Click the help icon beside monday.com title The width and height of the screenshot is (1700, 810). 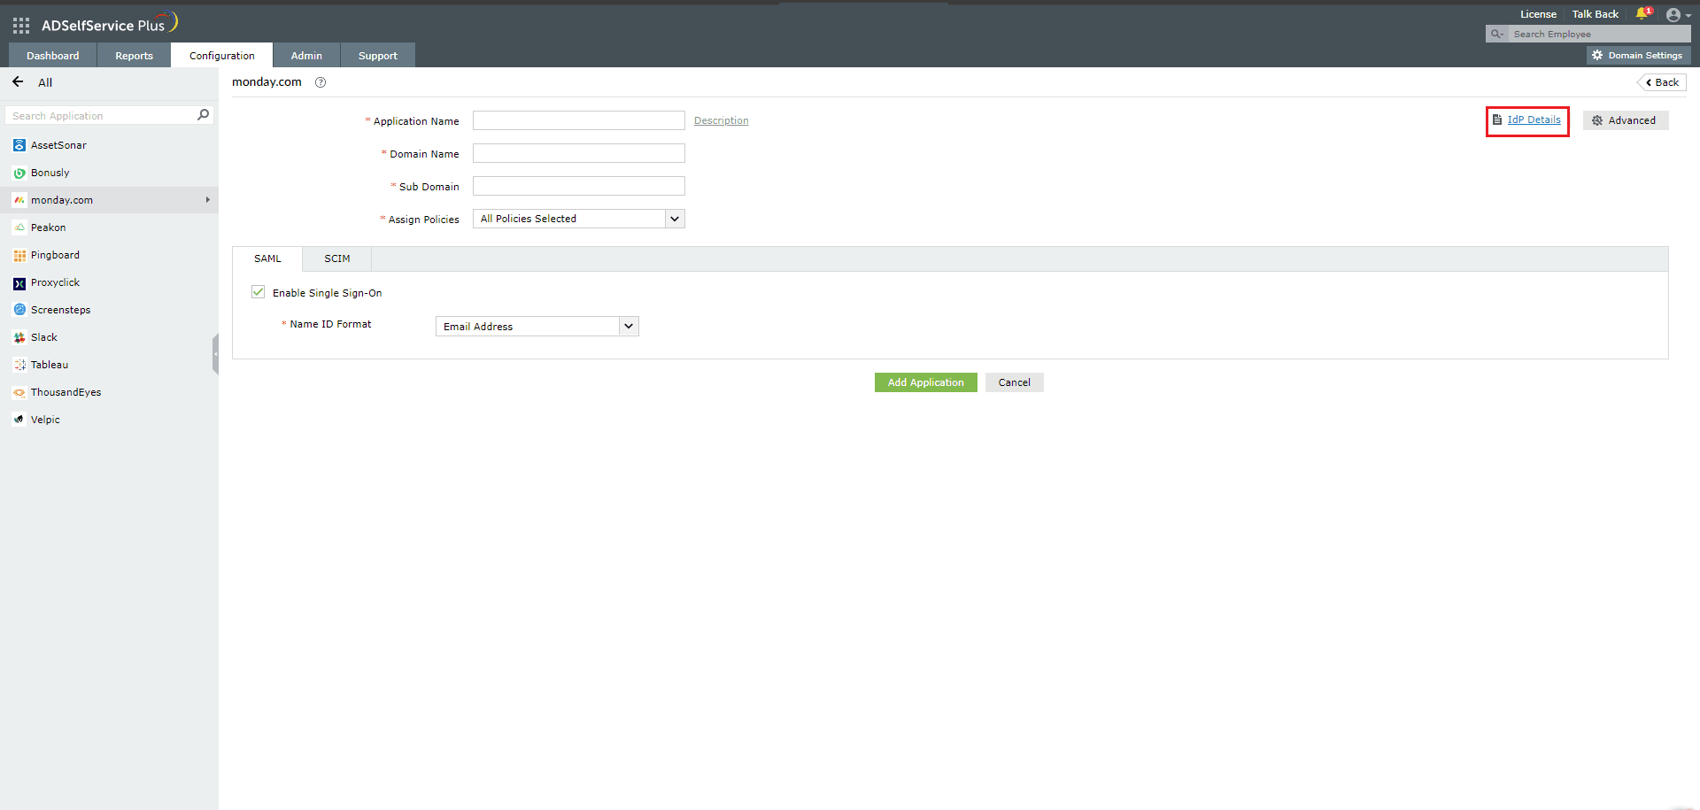coord(321,82)
